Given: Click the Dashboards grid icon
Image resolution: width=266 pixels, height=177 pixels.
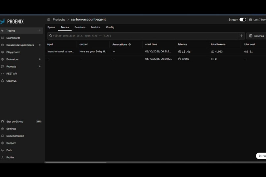Looking at the screenshot, I should [x=2, y=38].
